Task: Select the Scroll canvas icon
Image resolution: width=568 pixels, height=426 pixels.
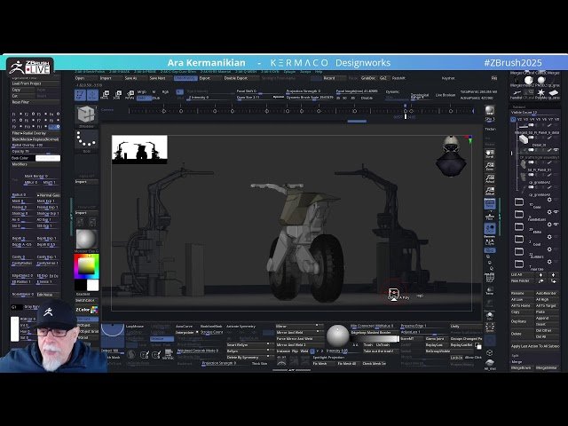Action: click(x=490, y=154)
